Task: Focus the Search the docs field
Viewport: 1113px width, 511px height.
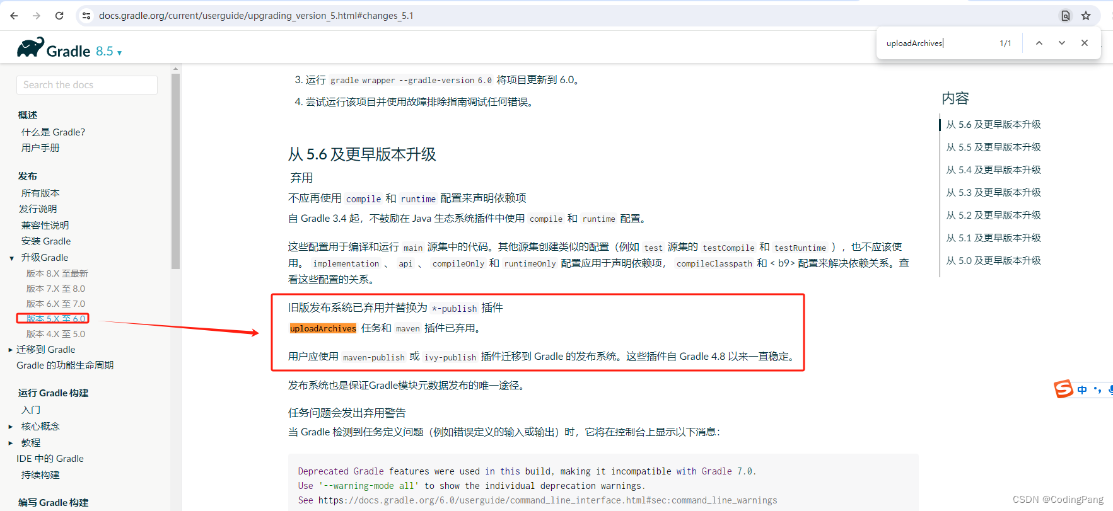Action: 87,85
